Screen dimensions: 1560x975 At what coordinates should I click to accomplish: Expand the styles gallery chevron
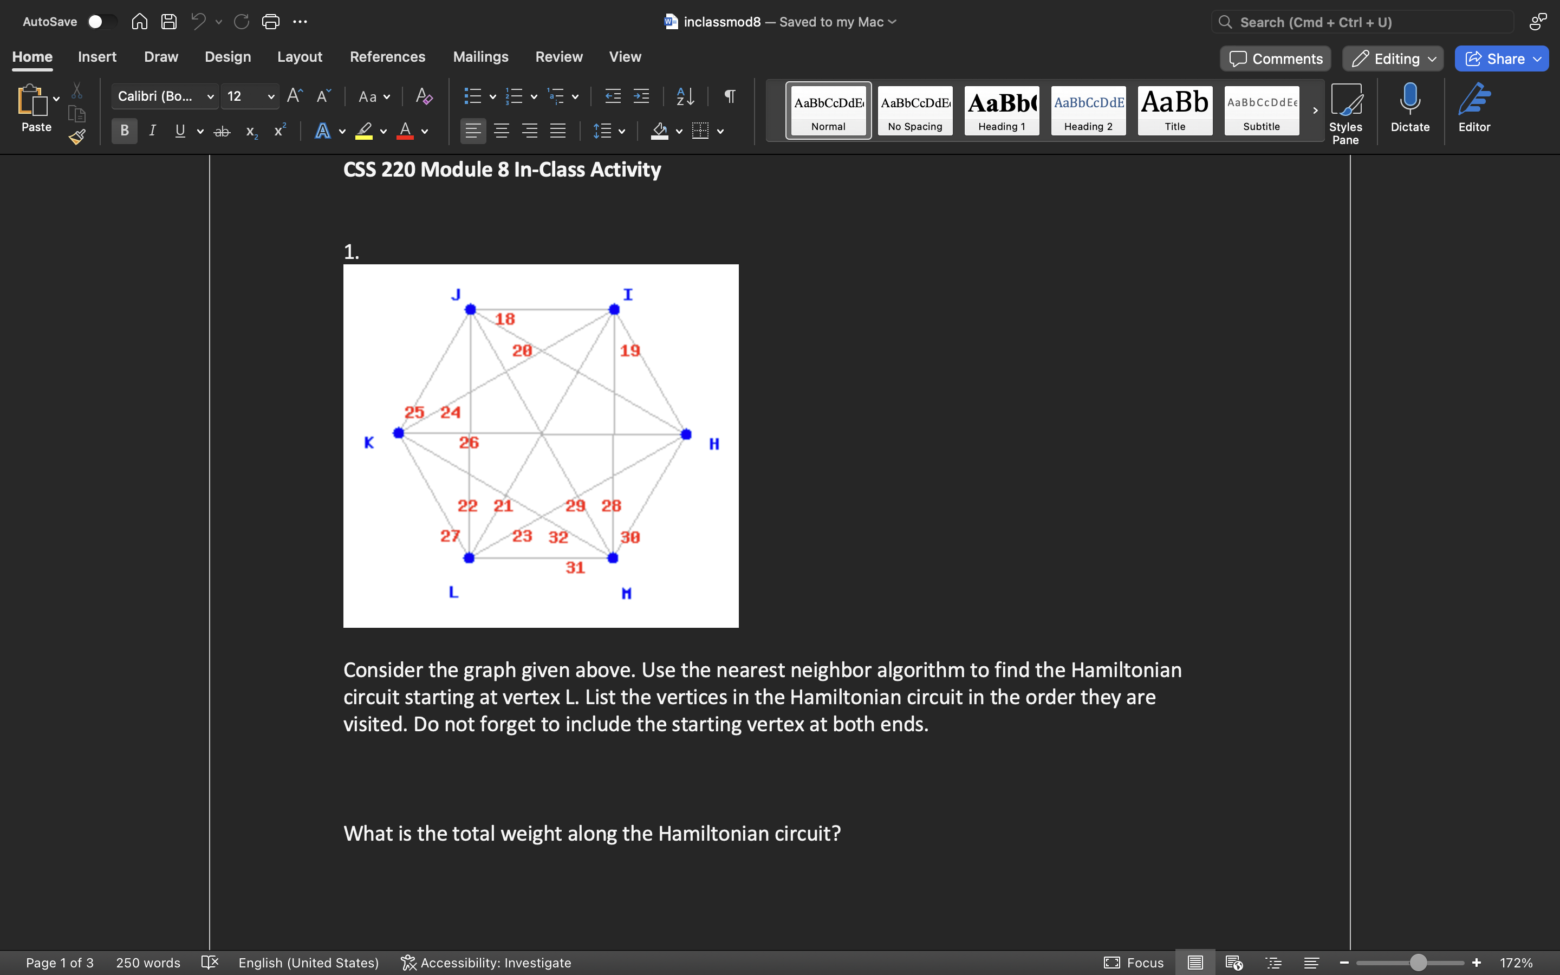(x=1315, y=110)
